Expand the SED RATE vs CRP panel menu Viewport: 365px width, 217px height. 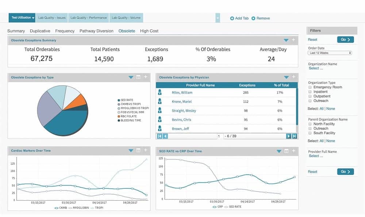click(279, 151)
